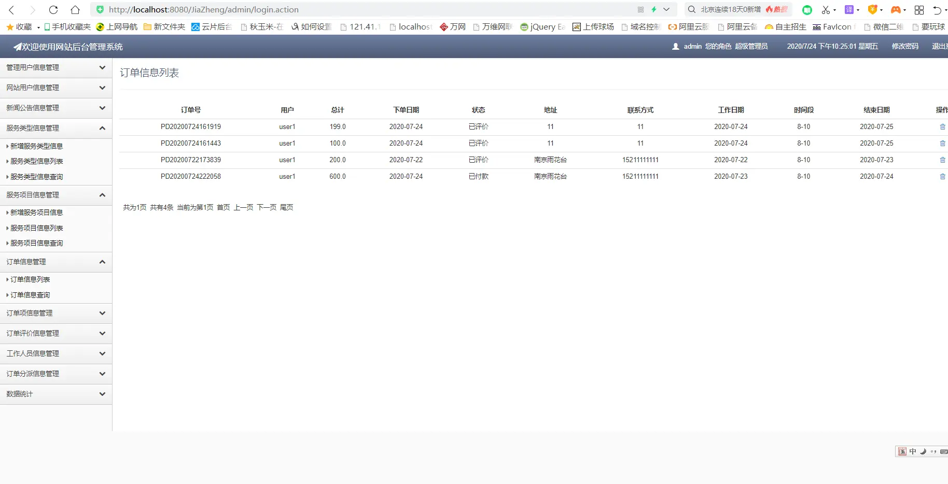Click 已付款 status cell
948x484 pixels.
pyautogui.click(x=479, y=177)
